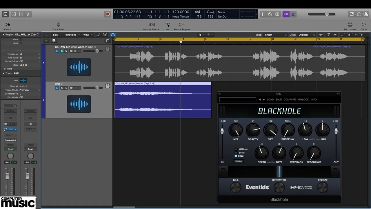Solo the OS_LMN_172_Gmin_Wonder (Dry) track
Image resolution: width=371 pixels, height=209 pixels.
point(66,51)
